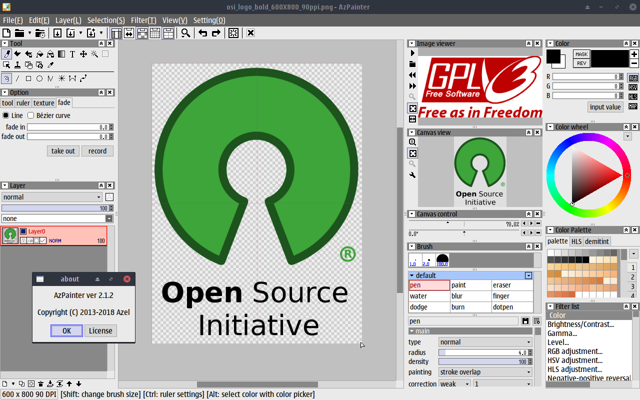Save brush with floppy disk icon

(x=525, y=321)
